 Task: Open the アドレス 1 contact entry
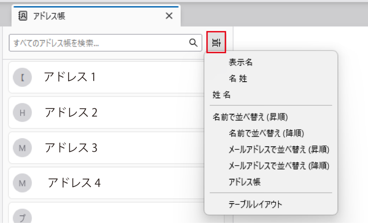108,77
